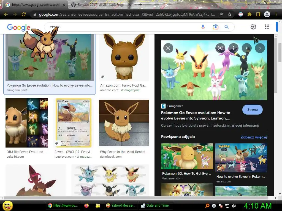The height and width of the screenshot is (211, 282).
Task: Open related image How to evolve Eevee
Action: (241, 158)
